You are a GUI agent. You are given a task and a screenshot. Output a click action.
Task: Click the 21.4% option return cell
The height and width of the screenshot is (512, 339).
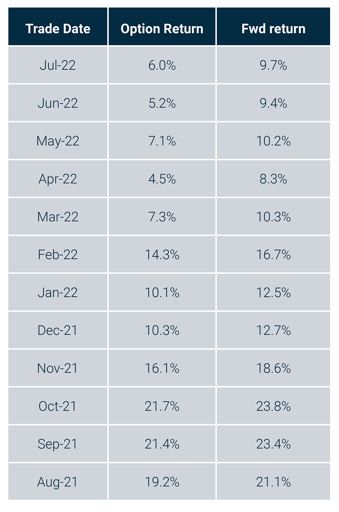click(162, 444)
